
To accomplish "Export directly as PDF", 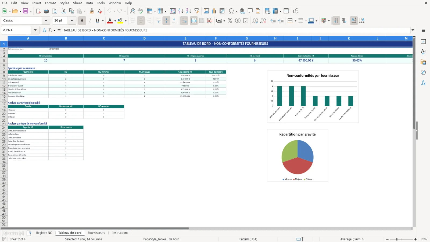I will 38,11.
